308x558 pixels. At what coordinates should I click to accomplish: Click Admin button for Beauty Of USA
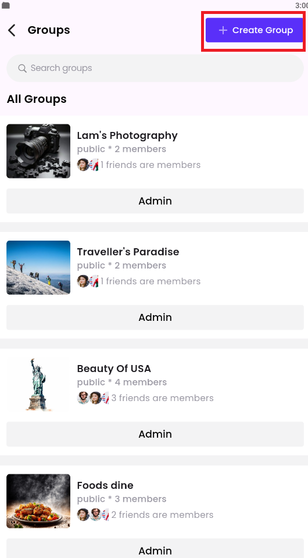click(x=155, y=434)
